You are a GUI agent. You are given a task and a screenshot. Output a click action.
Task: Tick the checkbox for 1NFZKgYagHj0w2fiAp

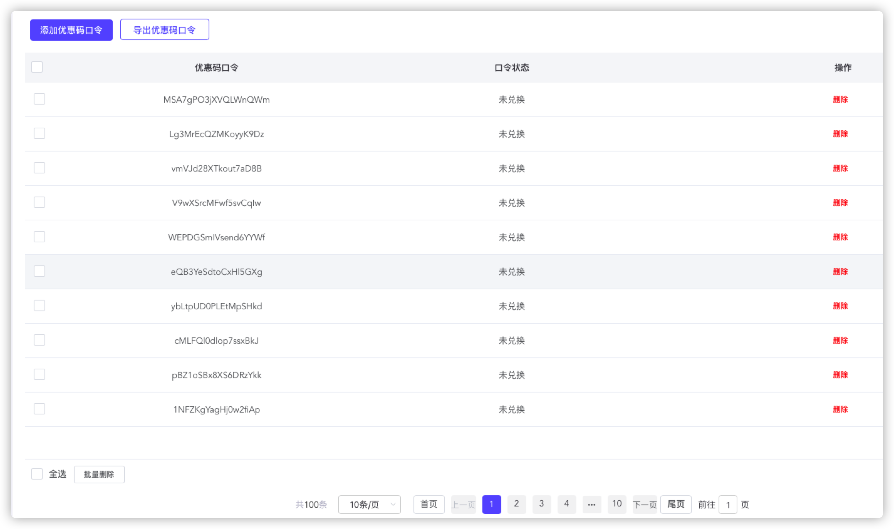pos(39,409)
